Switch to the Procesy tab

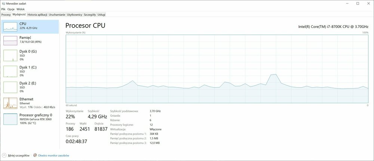coord(6,15)
